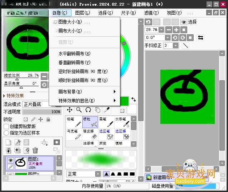Select the hand pan tool
The image size is (228, 192).
97,110
